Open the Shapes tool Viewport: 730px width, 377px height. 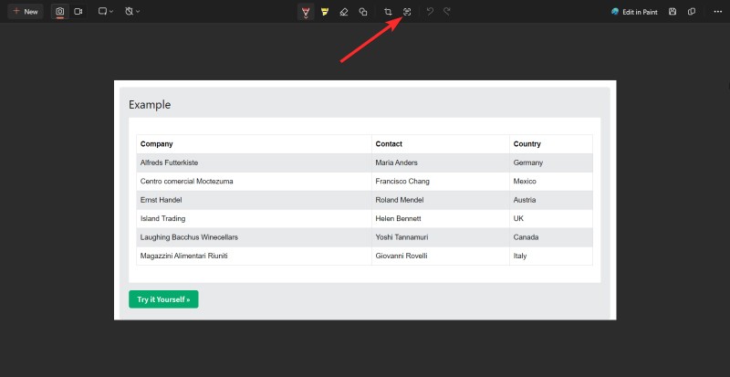(363, 12)
